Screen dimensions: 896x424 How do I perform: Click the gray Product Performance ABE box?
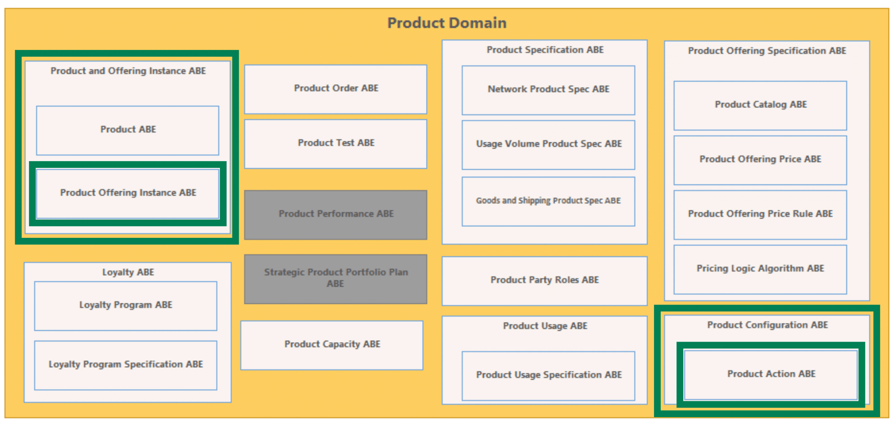coord(336,215)
